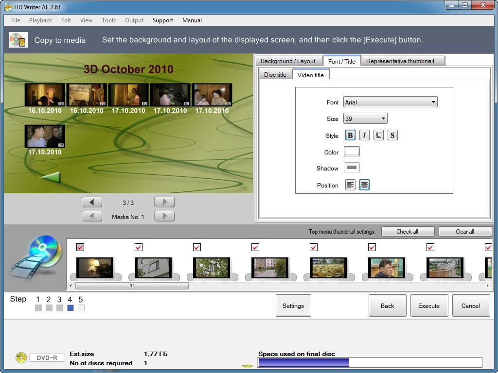Open the Settings button
The height and width of the screenshot is (373, 498).
[293, 305]
